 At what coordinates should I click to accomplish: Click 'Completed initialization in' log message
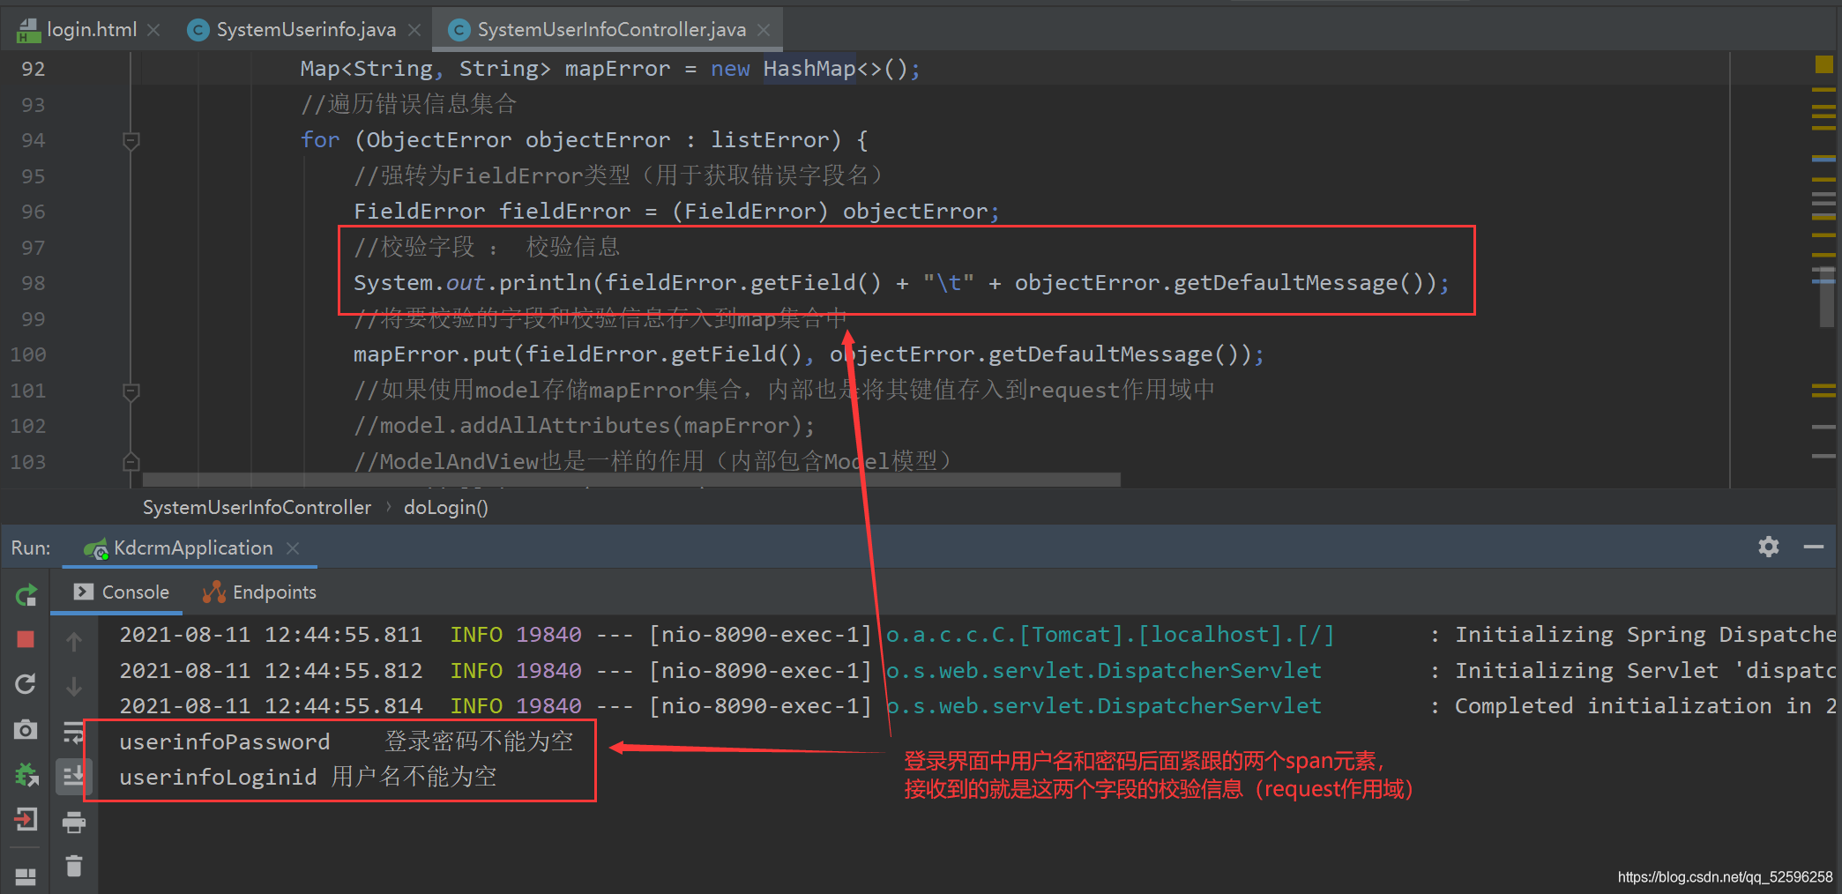click(1633, 705)
